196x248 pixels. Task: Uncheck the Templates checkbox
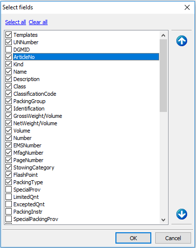click(x=8, y=35)
